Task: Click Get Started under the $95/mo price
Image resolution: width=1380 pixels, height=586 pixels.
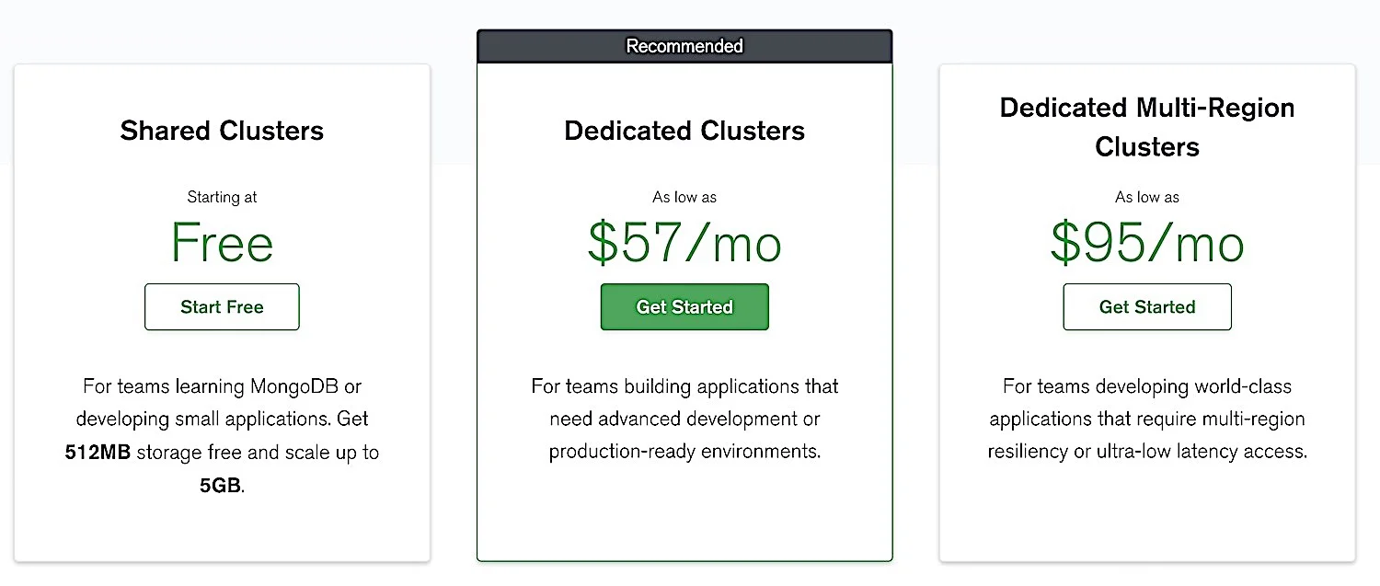Action: tap(1147, 307)
